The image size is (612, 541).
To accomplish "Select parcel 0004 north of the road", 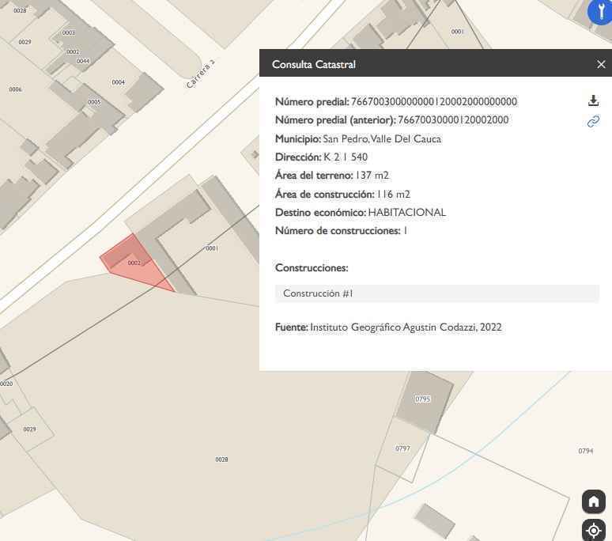I will (x=118, y=82).
